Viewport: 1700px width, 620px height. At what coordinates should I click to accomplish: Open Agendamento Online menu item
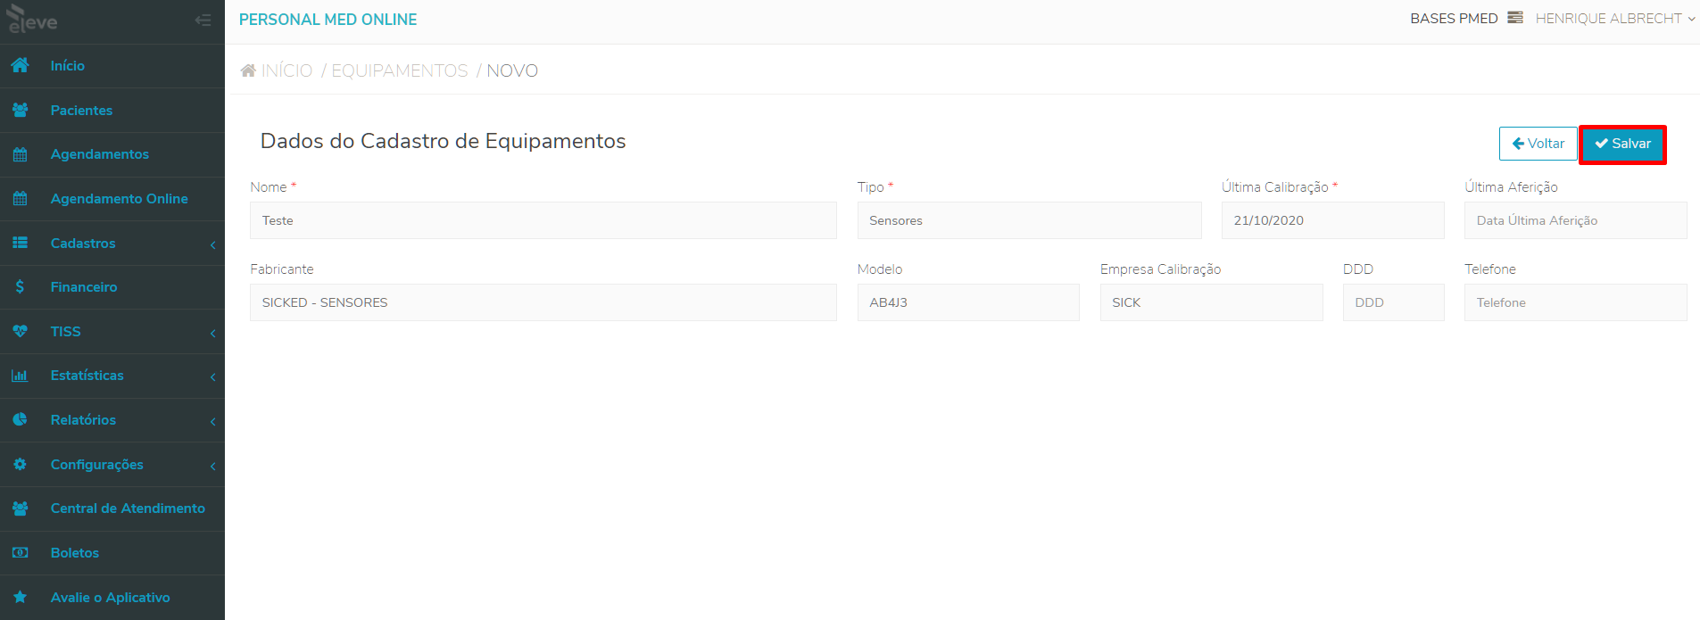point(112,198)
